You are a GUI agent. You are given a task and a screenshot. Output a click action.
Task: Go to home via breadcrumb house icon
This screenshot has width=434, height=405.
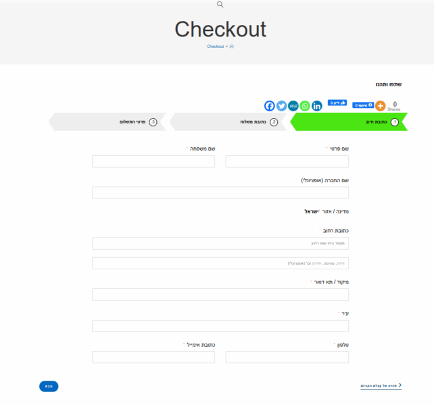click(x=232, y=47)
